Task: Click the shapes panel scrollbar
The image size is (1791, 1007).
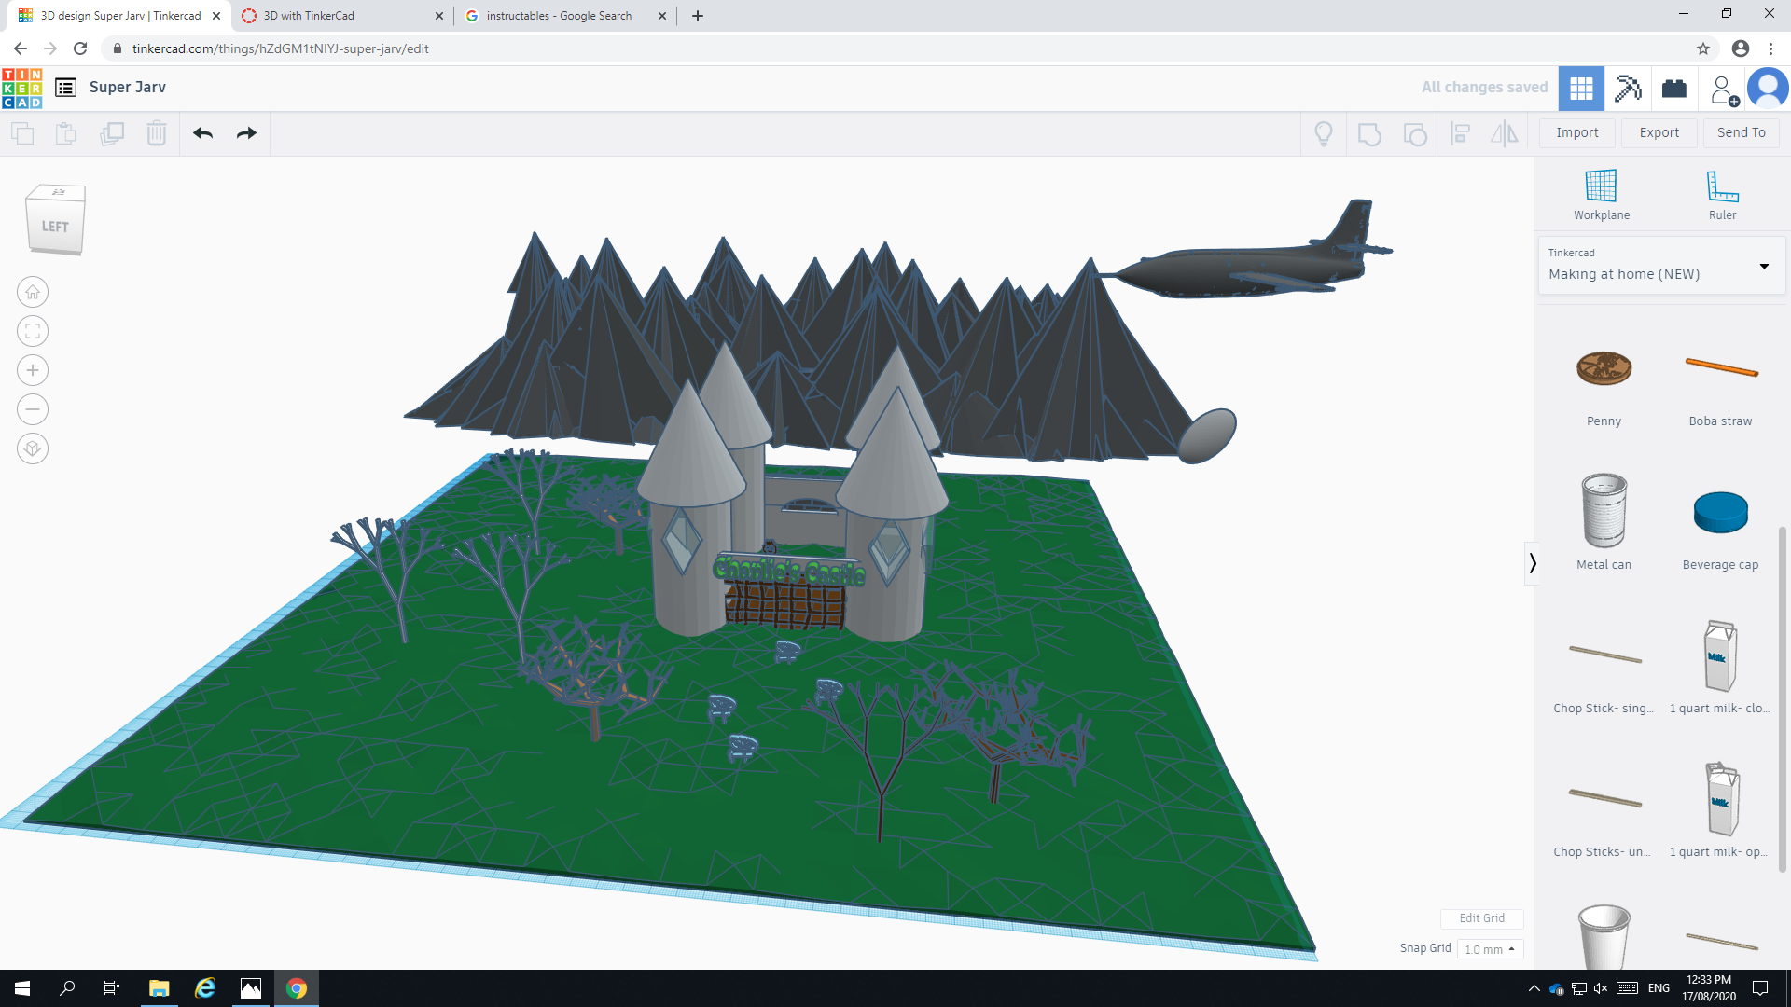Action: click(x=1783, y=699)
